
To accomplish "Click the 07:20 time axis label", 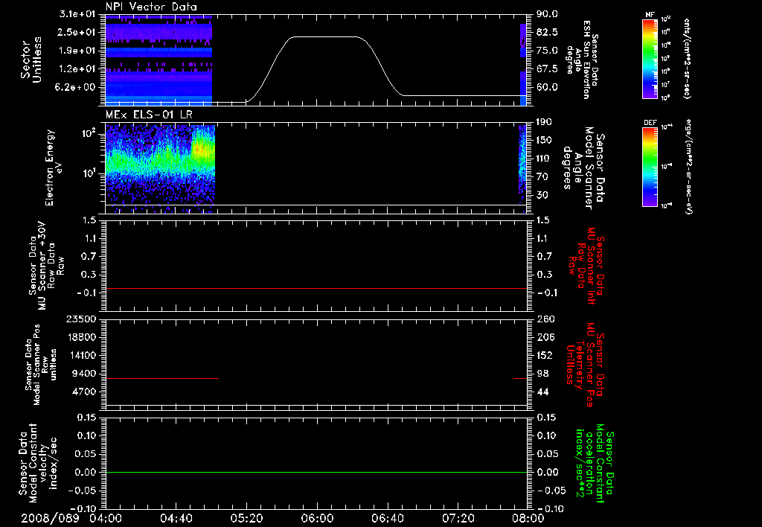I will point(458,518).
